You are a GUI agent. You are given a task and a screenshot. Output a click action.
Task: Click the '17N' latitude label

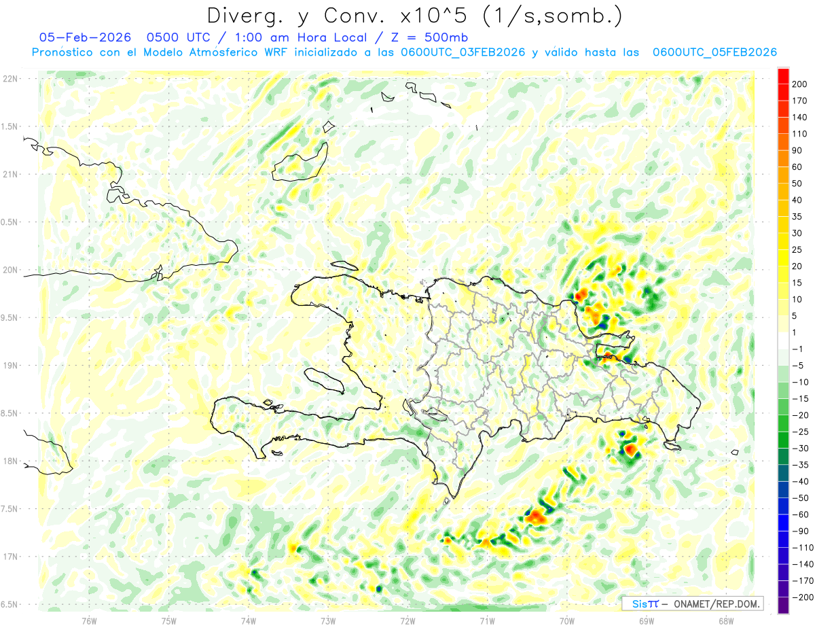pyautogui.click(x=10, y=557)
